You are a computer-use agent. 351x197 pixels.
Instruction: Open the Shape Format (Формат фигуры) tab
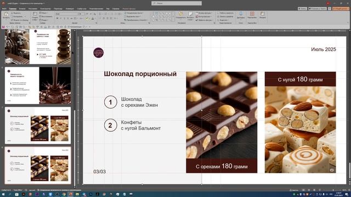(x=129, y=9)
